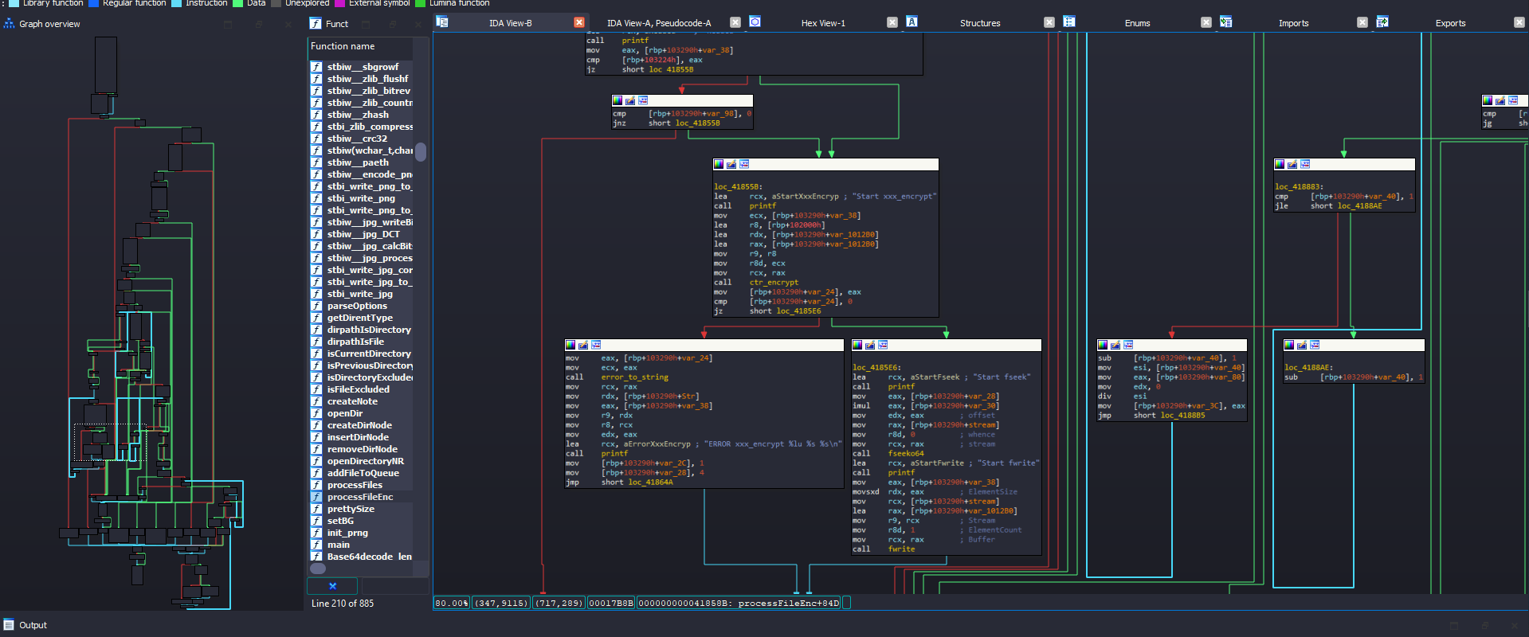Click the Graph overview panel icon

pyautogui.click(x=10, y=24)
